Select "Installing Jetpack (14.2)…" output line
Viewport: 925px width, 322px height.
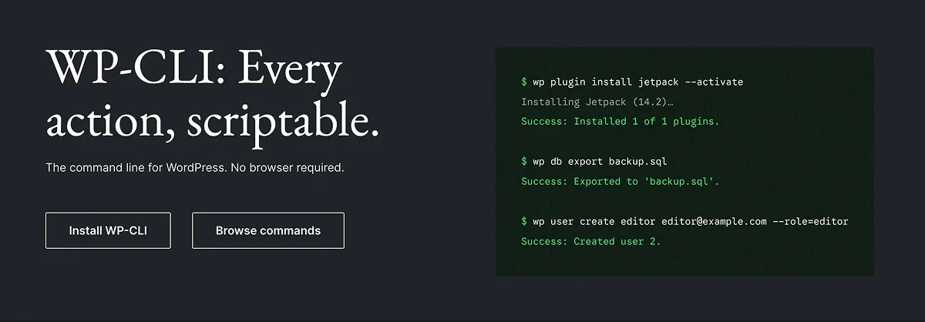[597, 102]
